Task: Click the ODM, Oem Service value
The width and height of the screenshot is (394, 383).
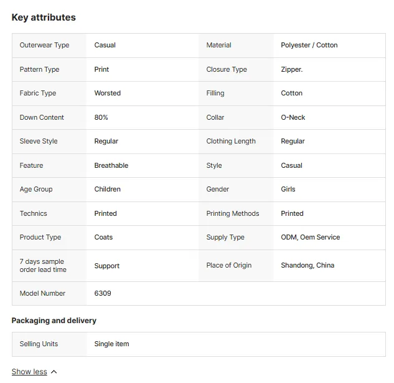Action: tap(310, 237)
